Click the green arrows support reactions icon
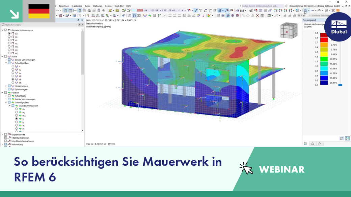Image resolution: width=351 pixels, height=197 pixels. click(x=159, y=15)
